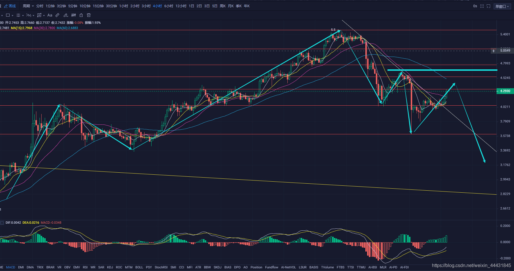Click the 5.0549 crosshair price label
The height and width of the screenshot is (271, 514).
point(505,51)
